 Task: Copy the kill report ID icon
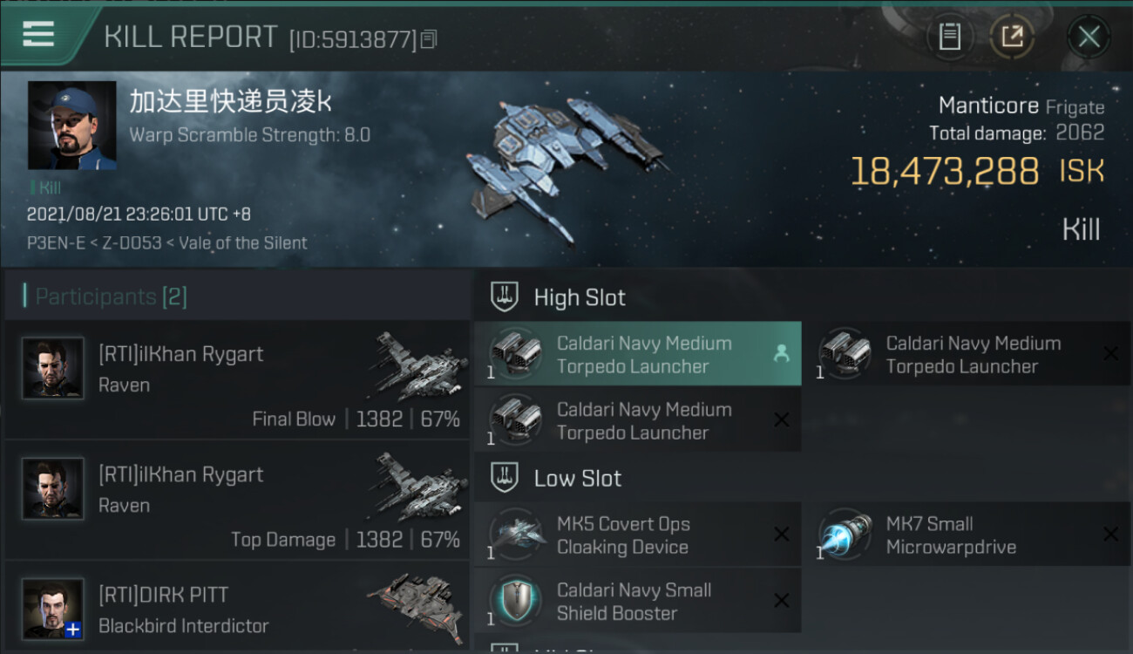(428, 39)
